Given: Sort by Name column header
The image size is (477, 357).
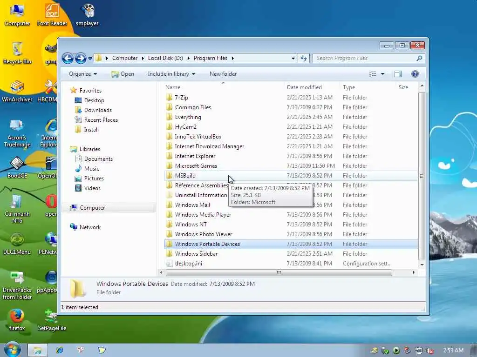Looking at the screenshot, I should point(173,87).
